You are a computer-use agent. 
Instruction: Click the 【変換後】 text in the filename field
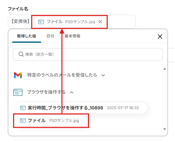tap(20, 22)
